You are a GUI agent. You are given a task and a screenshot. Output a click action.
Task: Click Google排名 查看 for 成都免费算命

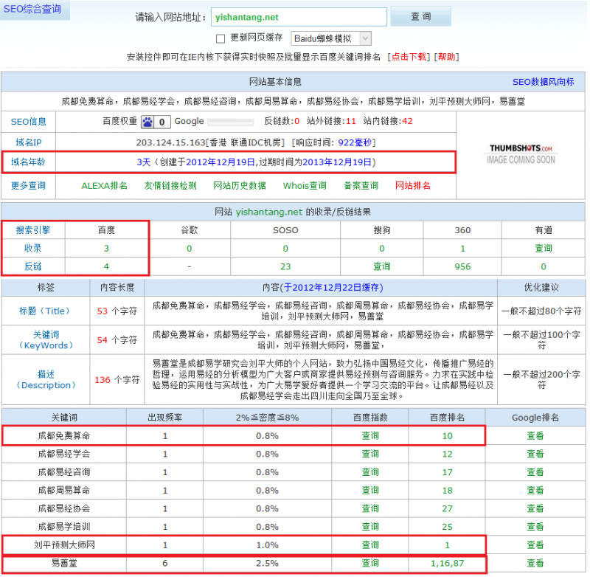coord(535,436)
